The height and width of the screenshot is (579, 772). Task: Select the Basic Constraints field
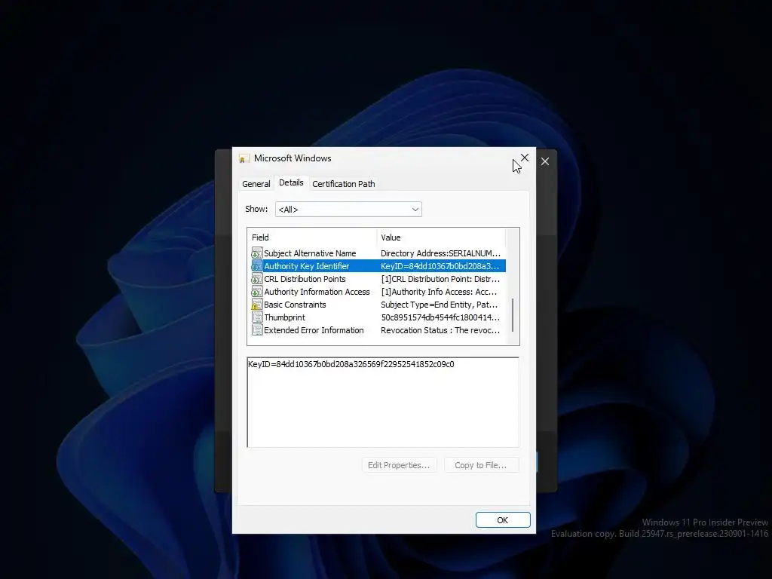[295, 305]
